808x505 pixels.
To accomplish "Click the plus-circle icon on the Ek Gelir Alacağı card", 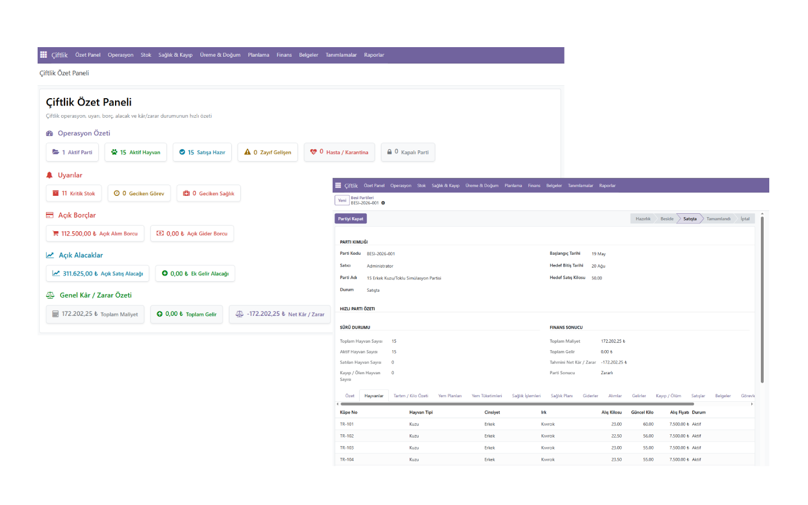I will coord(165,273).
